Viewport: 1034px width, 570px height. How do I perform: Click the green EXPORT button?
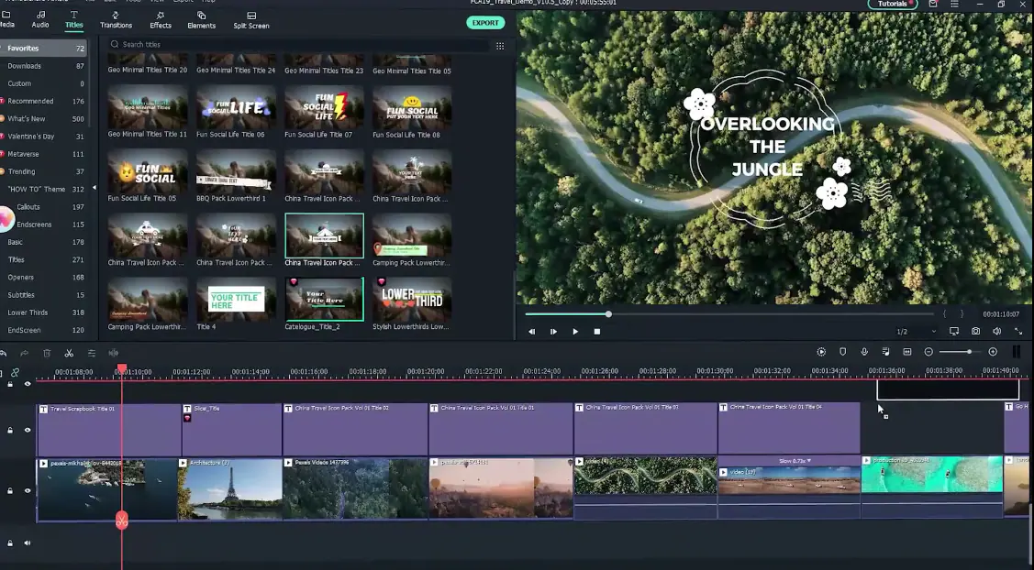485,23
